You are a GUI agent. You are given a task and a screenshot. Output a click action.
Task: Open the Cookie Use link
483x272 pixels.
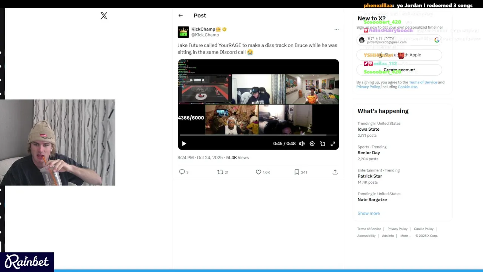(408, 87)
